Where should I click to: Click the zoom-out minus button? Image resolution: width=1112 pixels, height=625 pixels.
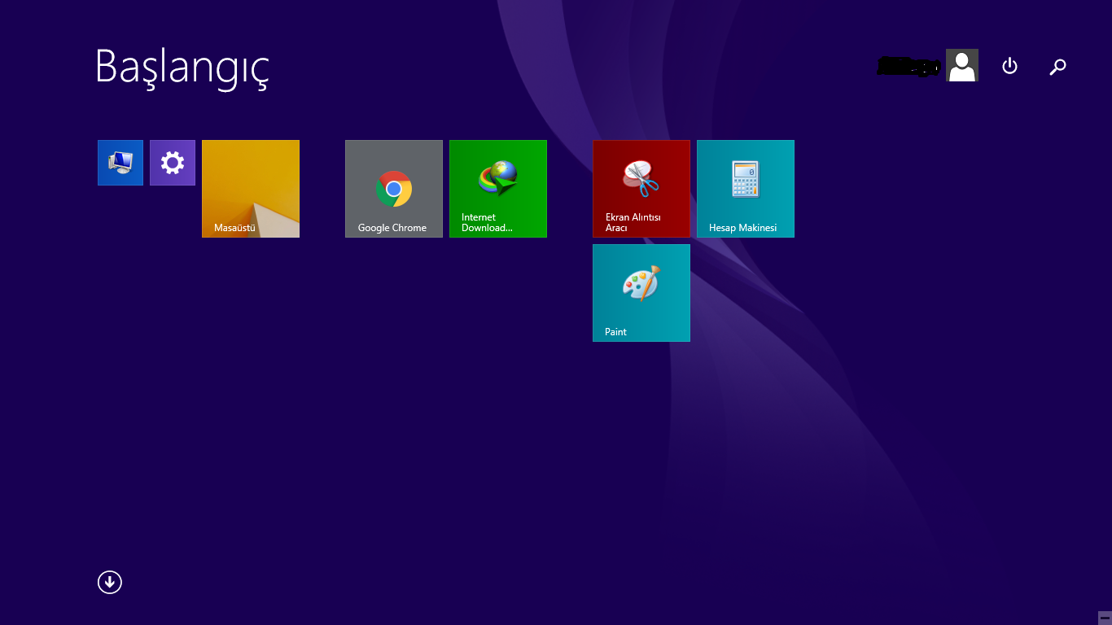pos(1105,618)
